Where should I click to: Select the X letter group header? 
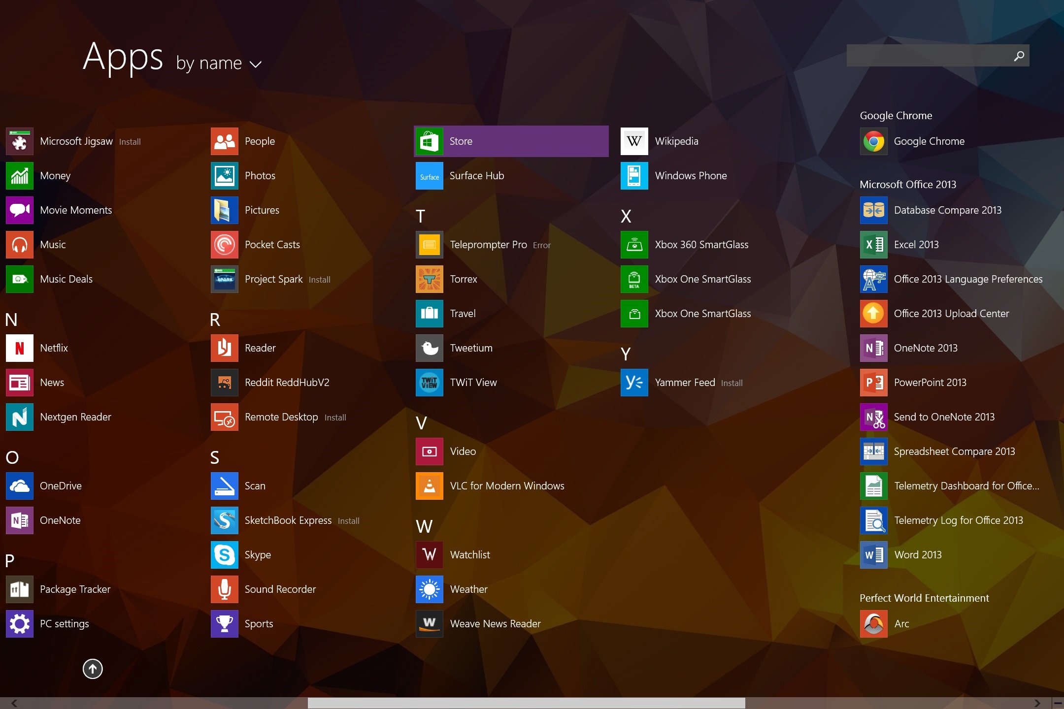(626, 216)
